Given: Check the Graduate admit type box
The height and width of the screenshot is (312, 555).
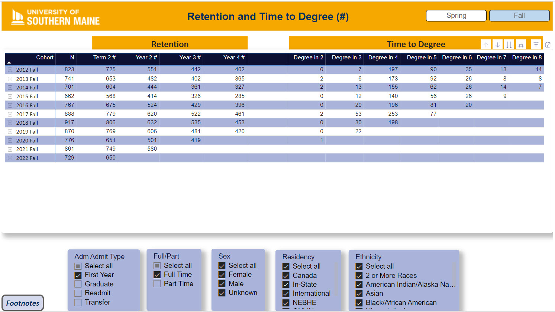Looking at the screenshot, I should tap(78, 284).
